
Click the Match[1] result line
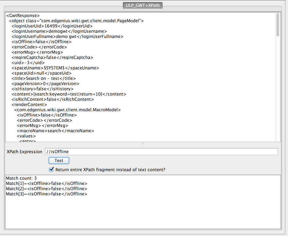(47, 183)
